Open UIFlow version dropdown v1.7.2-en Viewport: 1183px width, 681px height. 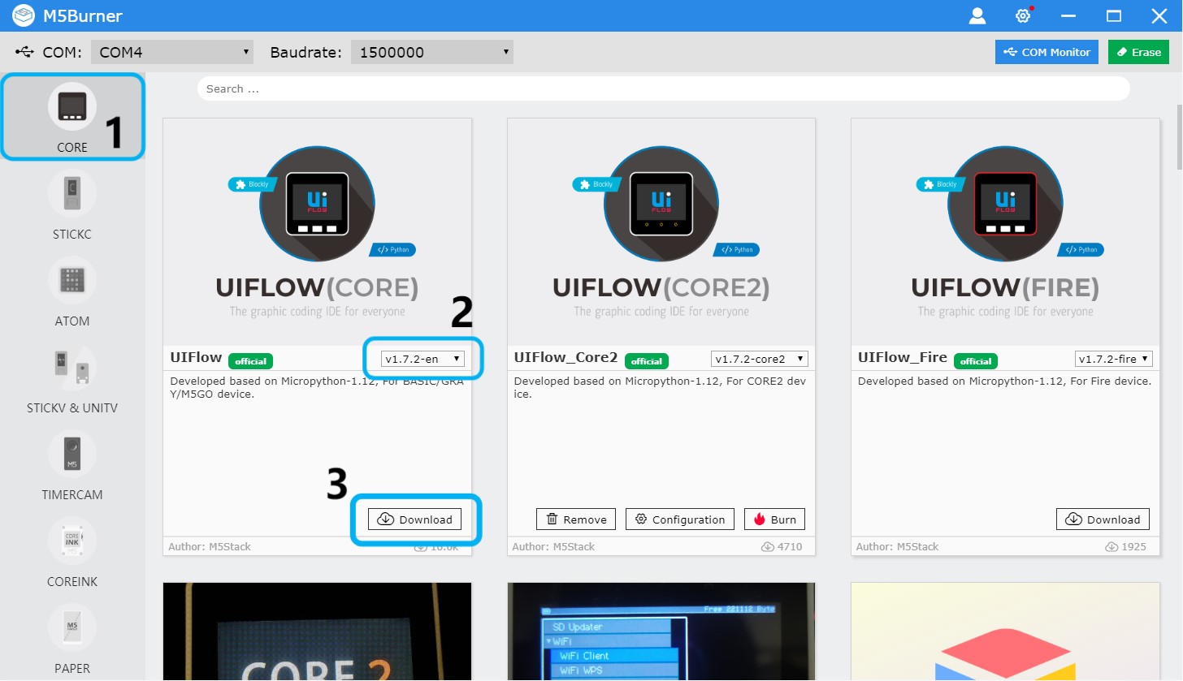422,359
